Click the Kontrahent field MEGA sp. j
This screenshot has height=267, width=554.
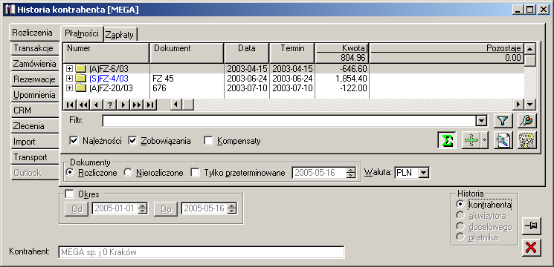tap(201, 252)
